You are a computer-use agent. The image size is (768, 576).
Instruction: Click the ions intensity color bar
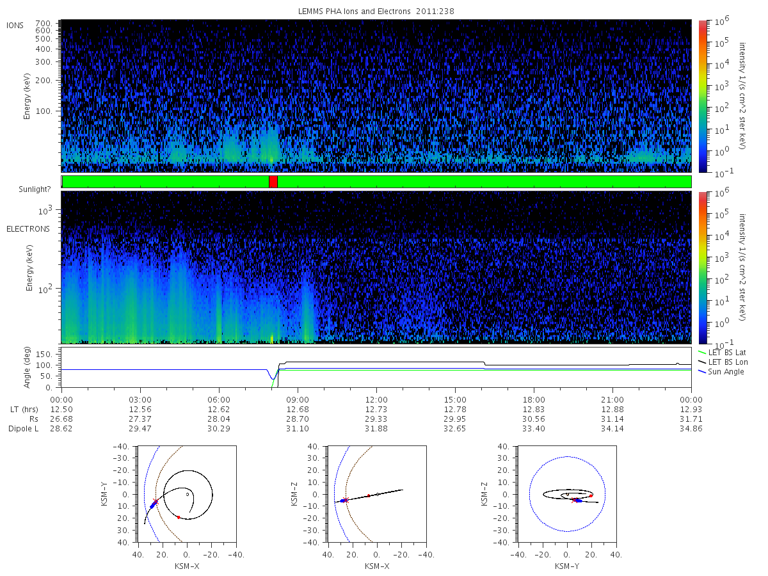tap(702, 96)
